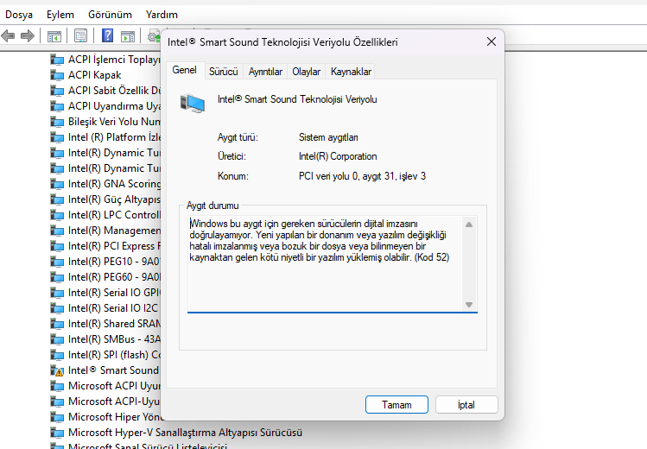Toggle the show/hide action pane icon

pyautogui.click(x=128, y=36)
